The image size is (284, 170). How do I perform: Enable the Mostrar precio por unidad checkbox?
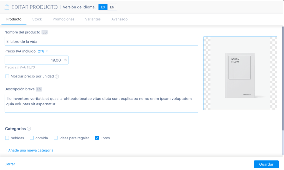(7, 76)
